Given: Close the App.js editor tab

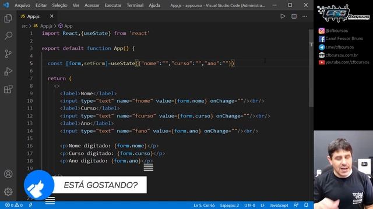Looking at the screenshot, I should tap(52, 16).
